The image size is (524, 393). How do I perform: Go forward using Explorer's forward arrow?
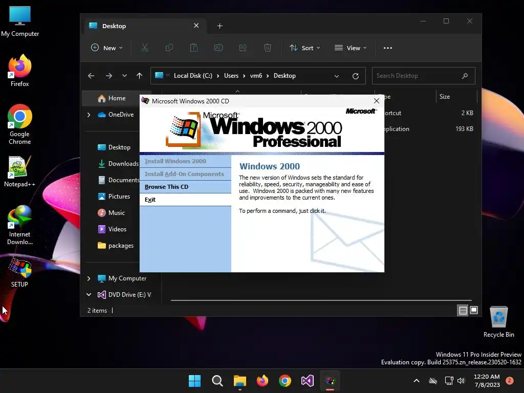(108, 76)
